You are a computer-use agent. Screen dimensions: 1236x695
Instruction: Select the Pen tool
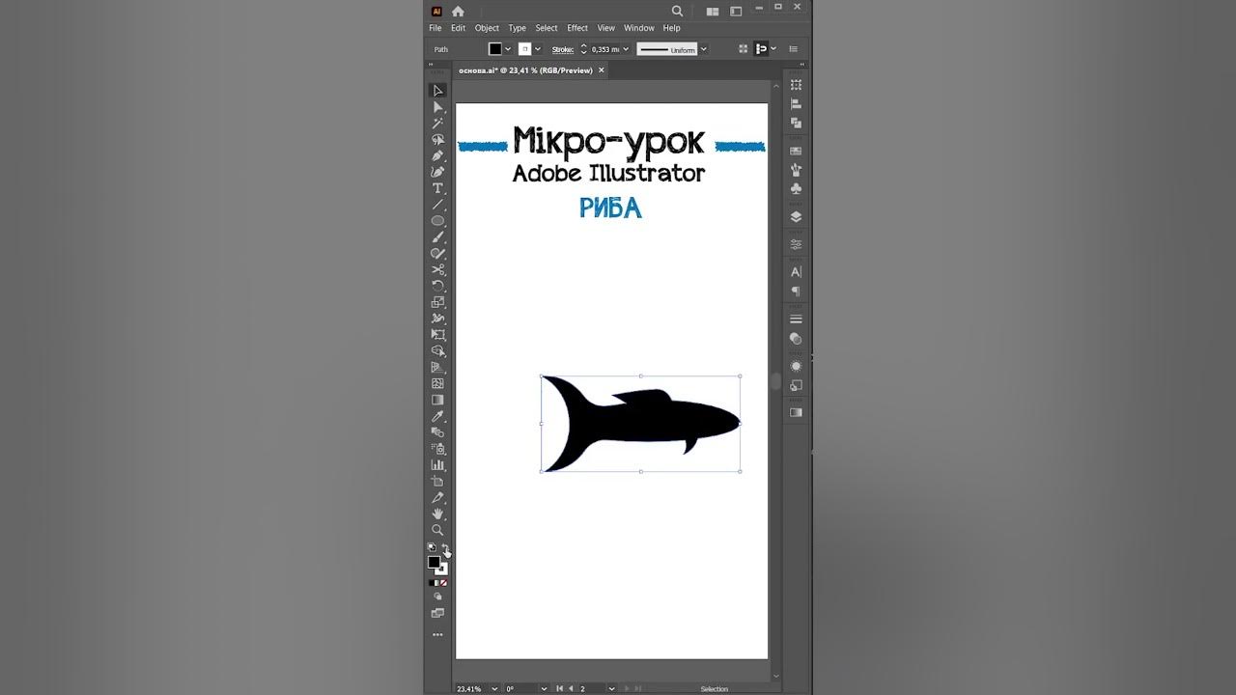(x=437, y=155)
